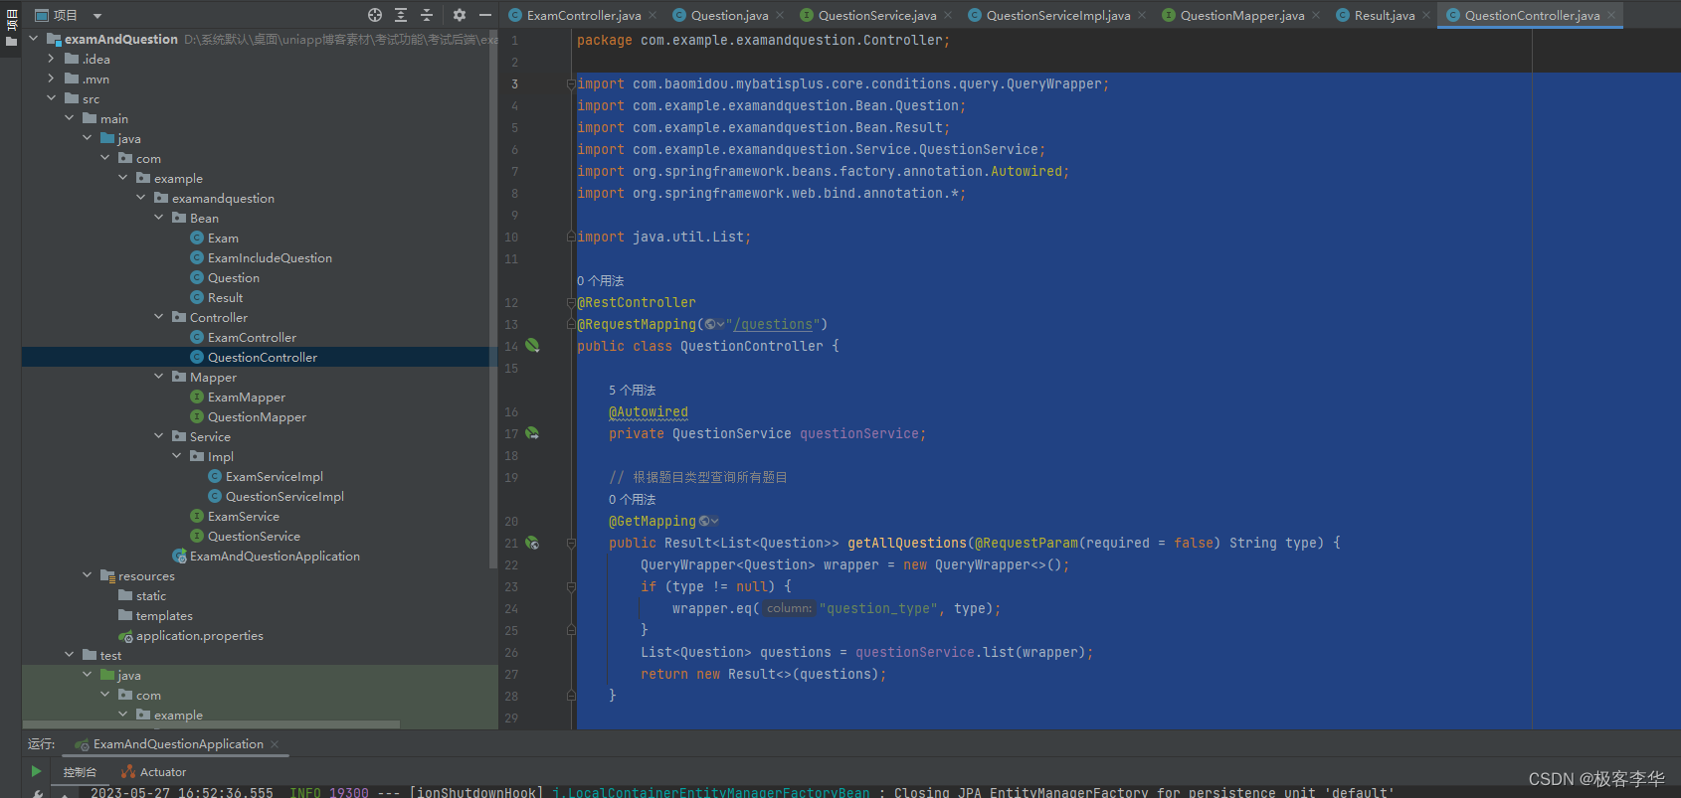Hide the project tool window
Image resolution: width=1681 pixels, height=798 pixels.
click(485, 15)
